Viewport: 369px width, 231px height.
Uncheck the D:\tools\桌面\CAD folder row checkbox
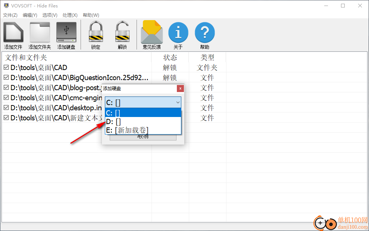click(6, 68)
